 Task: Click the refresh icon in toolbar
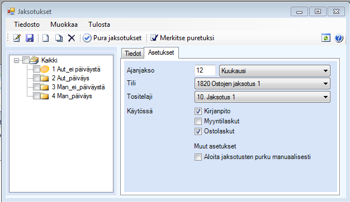(x=326, y=38)
